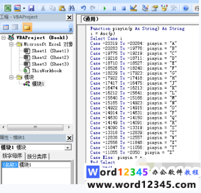This screenshot has height=193, width=201.
Task: Click the 'End Select' code line
Action: pos(103,163)
